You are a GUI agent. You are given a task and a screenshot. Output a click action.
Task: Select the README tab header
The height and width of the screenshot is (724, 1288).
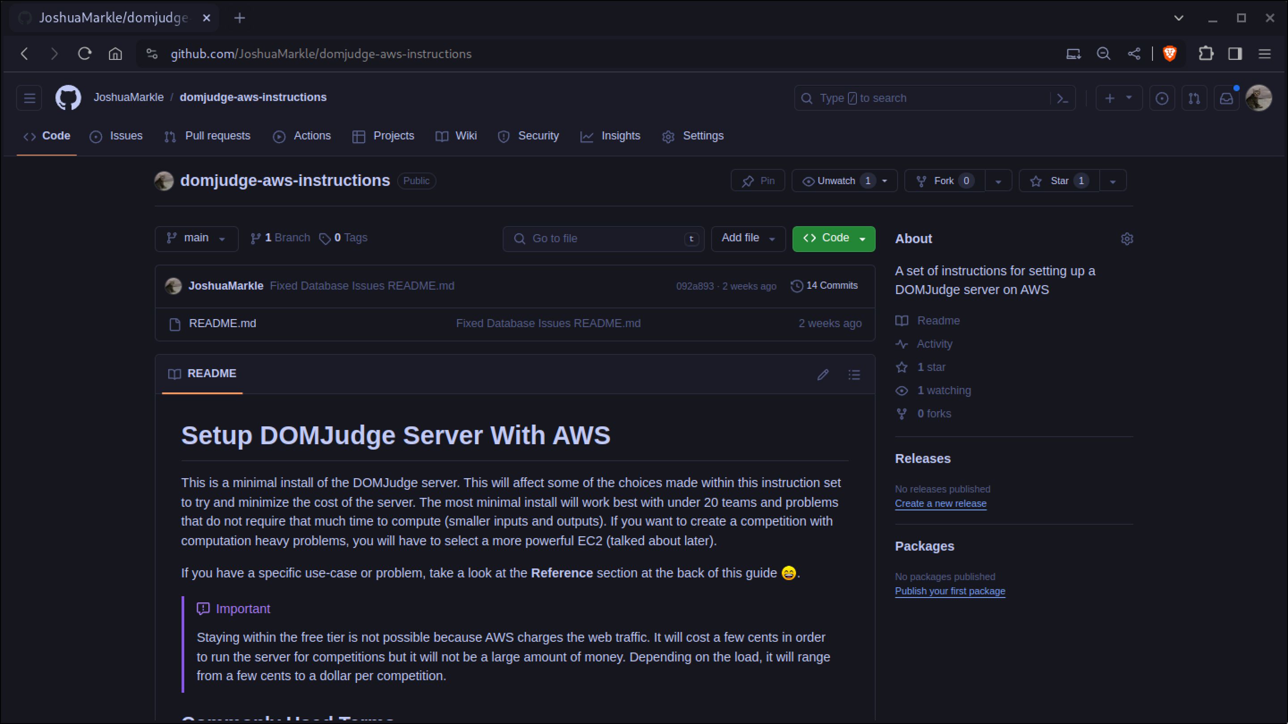(202, 374)
